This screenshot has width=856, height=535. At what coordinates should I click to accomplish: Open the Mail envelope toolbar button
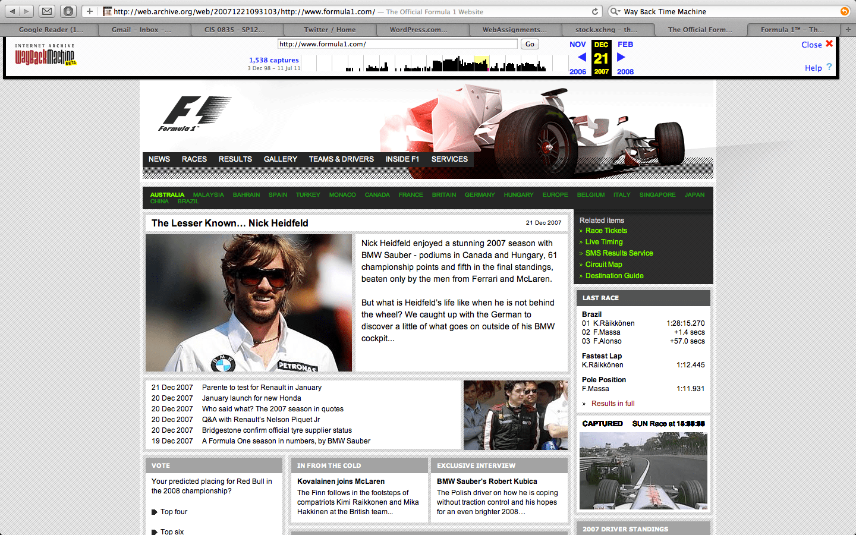coord(47,11)
